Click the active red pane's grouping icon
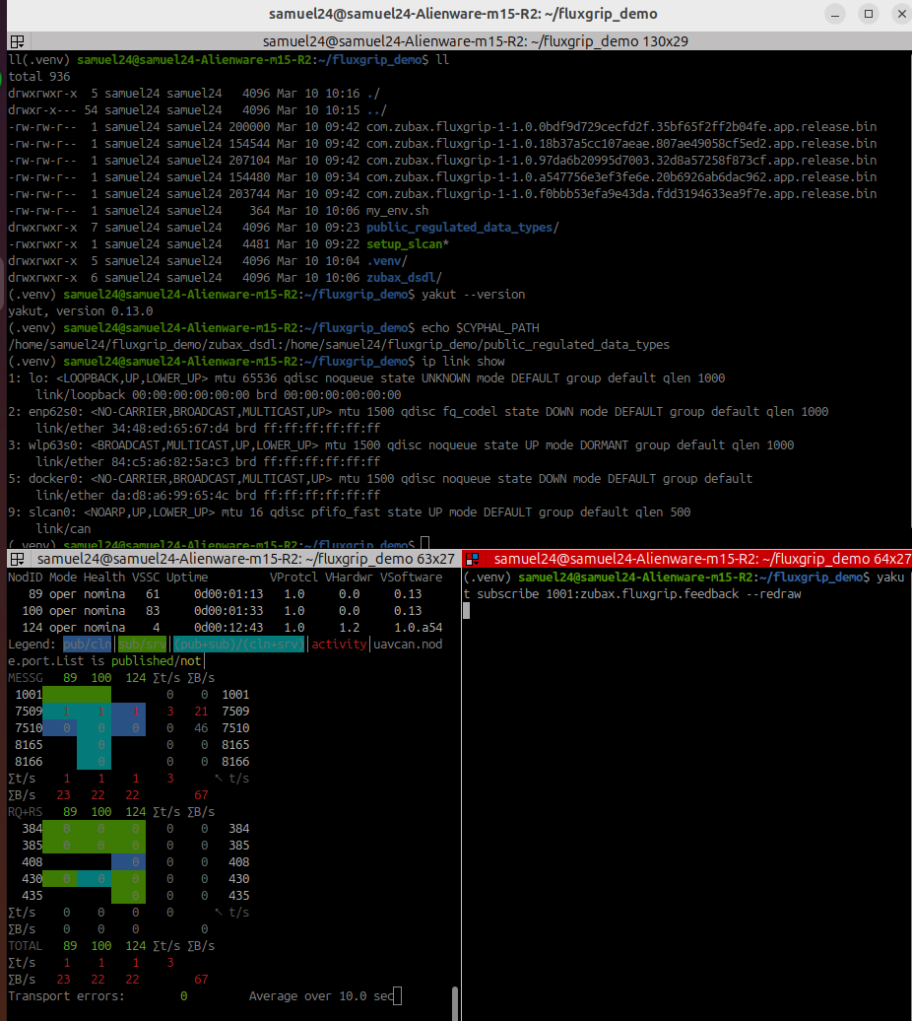The image size is (912, 1021). coord(473,559)
